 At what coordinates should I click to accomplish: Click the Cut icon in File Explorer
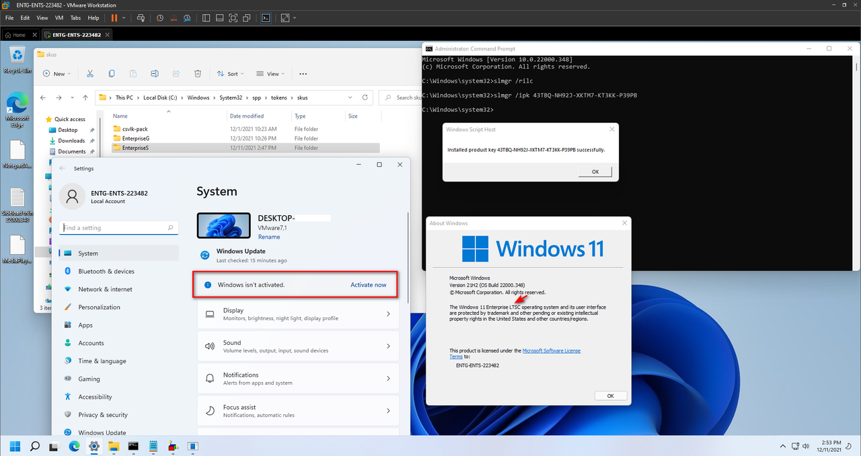pyautogui.click(x=90, y=73)
